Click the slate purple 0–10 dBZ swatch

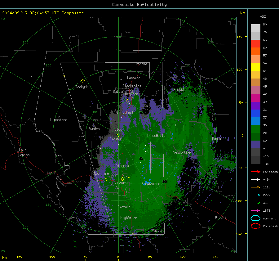coord(255,145)
